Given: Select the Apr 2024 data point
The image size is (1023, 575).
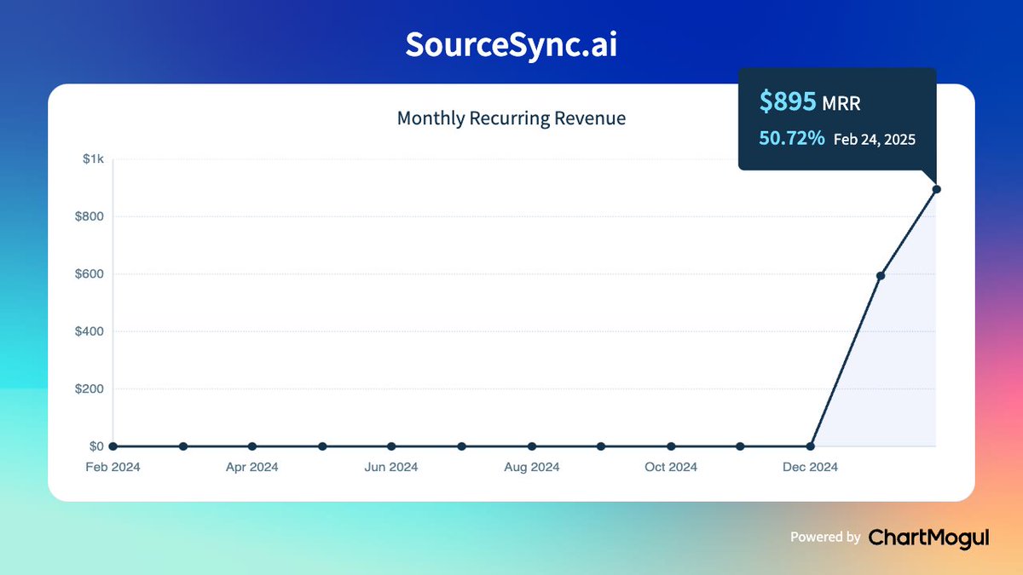Looking at the screenshot, I should 252,446.
